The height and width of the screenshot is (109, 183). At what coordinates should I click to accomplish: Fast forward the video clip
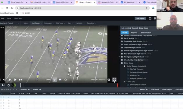point(20,80)
